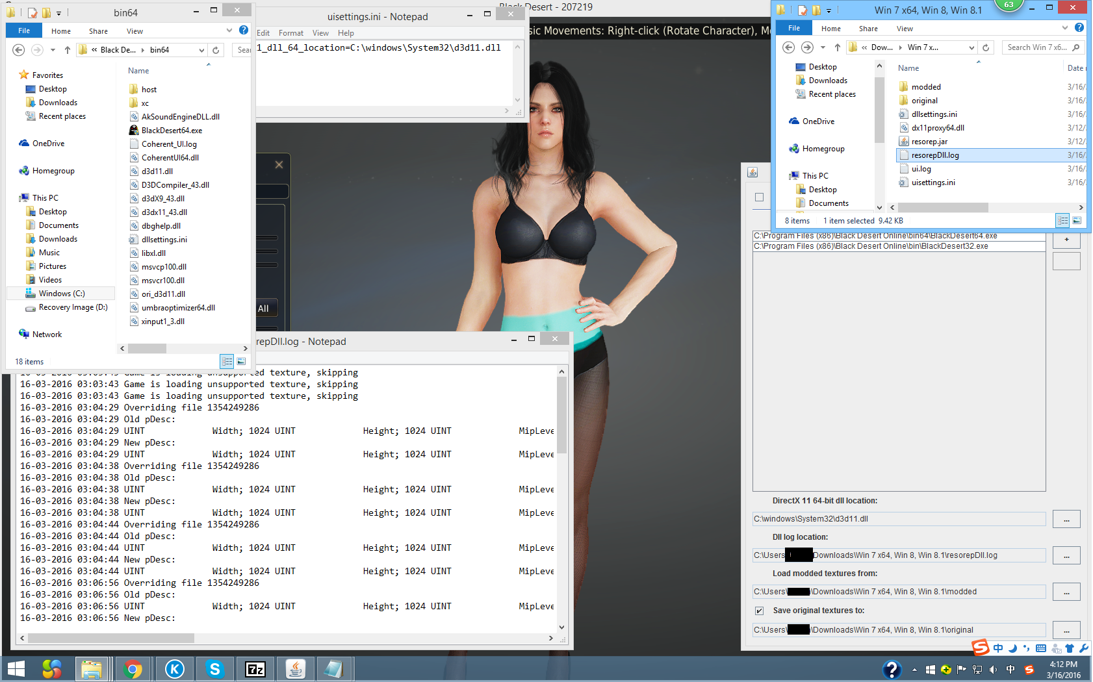Open Skype from the taskbar

(x=214, y=669)
